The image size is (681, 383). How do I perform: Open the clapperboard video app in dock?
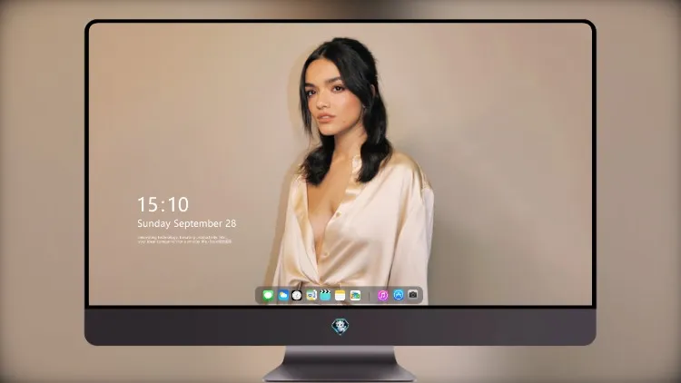(x=325, y=295)
